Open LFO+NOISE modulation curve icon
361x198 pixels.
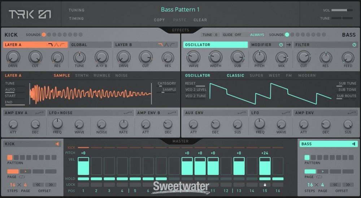pos(128,113)
